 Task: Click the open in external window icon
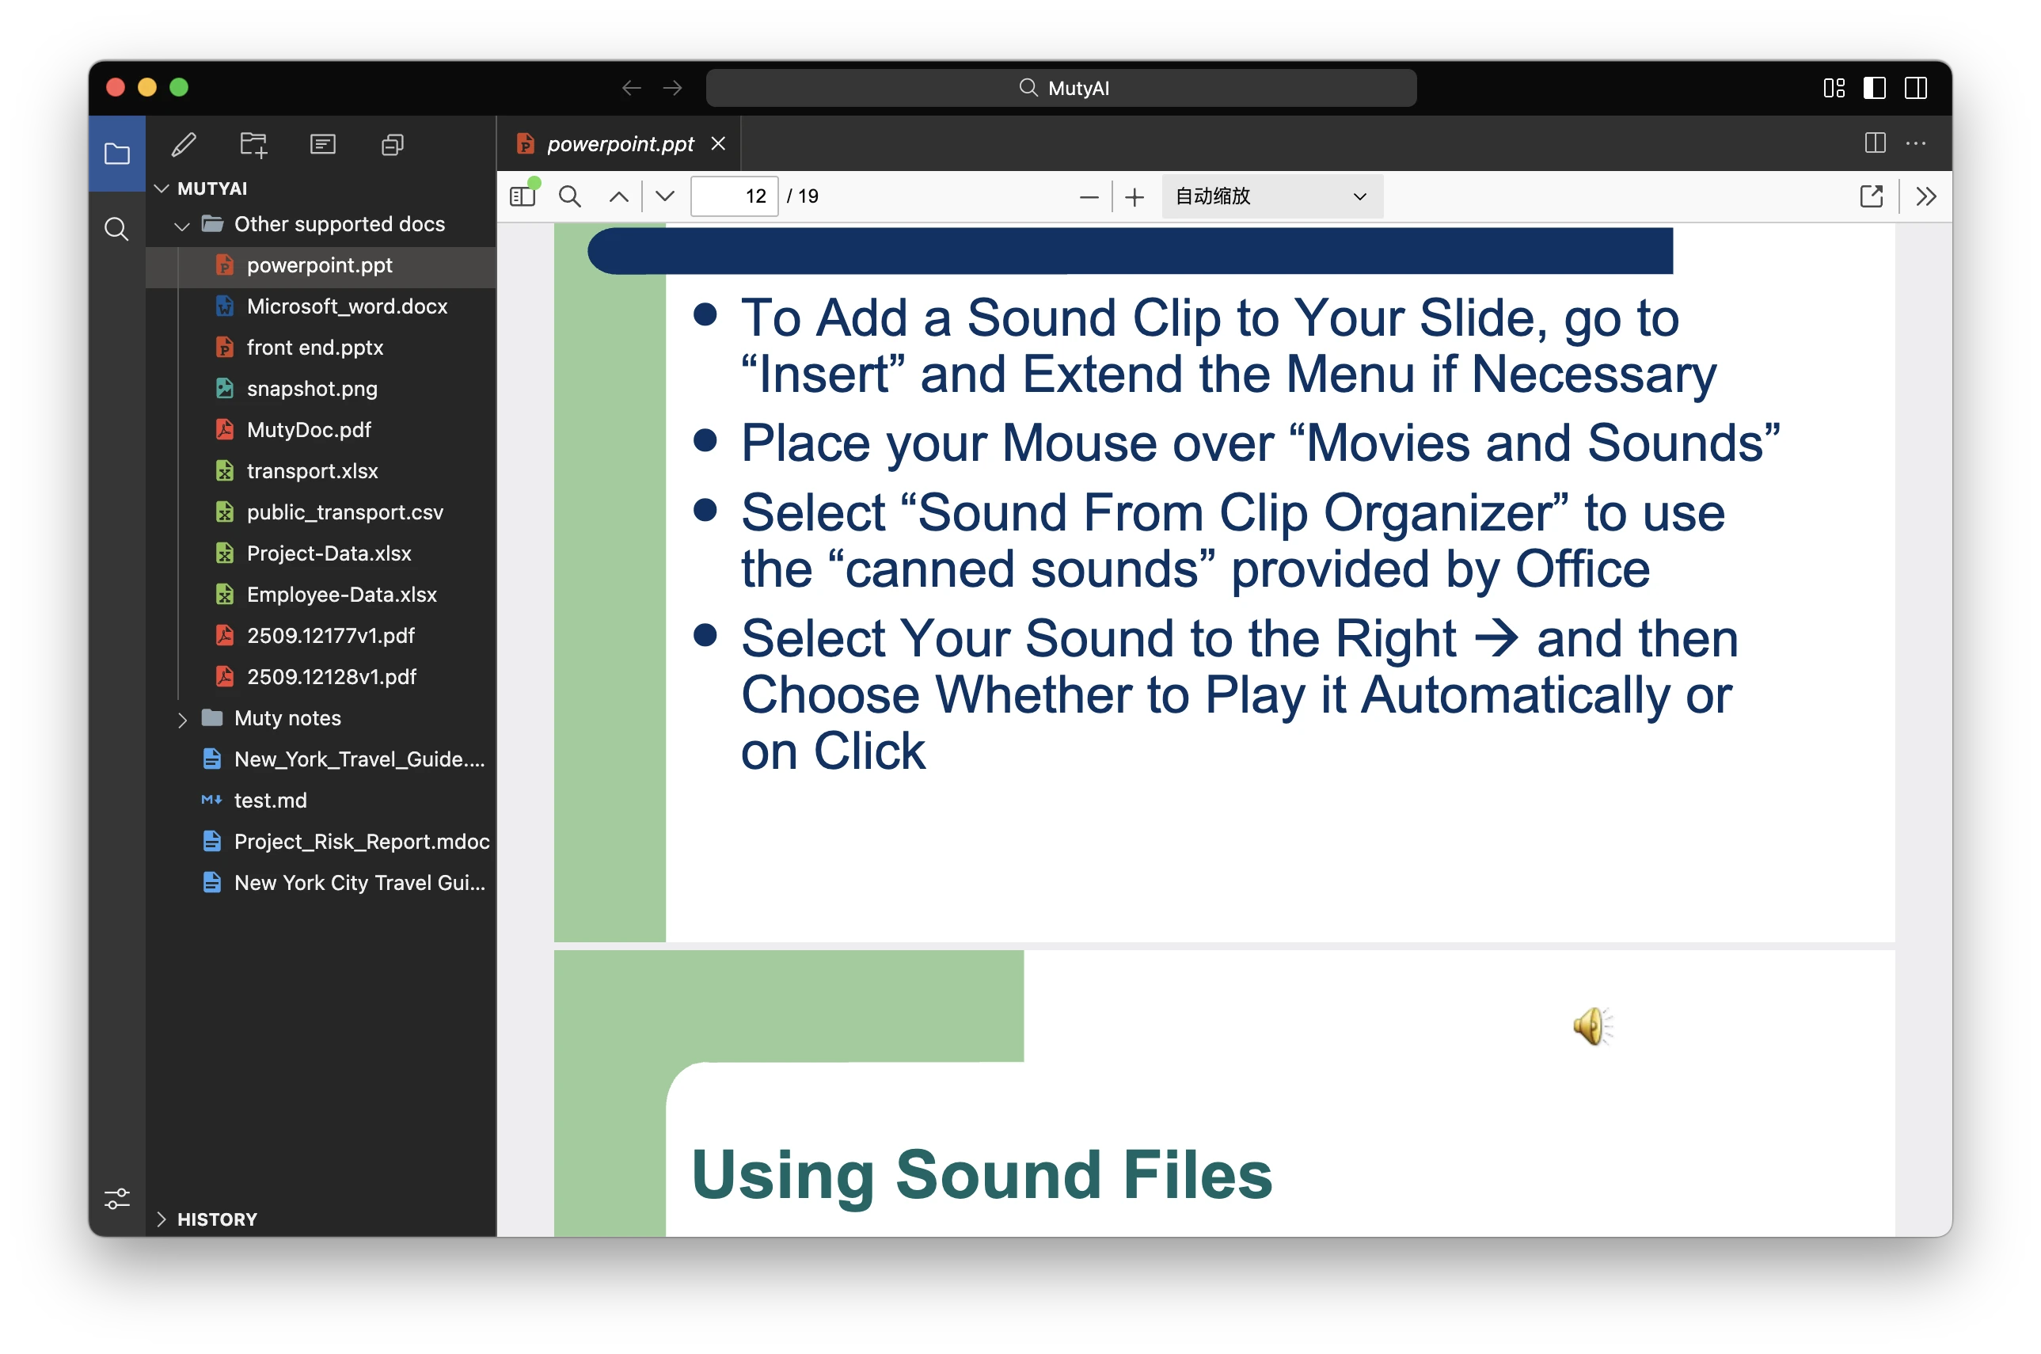click(1871, 196)
